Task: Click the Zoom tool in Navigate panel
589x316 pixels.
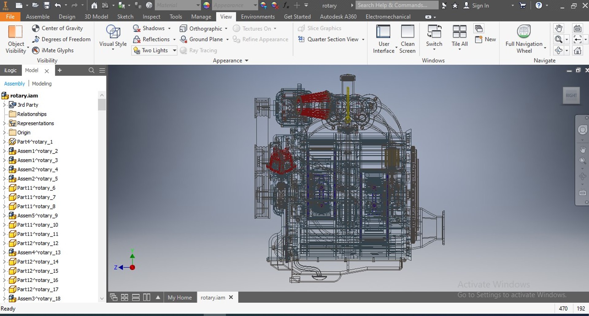Action: click(559, 39)
